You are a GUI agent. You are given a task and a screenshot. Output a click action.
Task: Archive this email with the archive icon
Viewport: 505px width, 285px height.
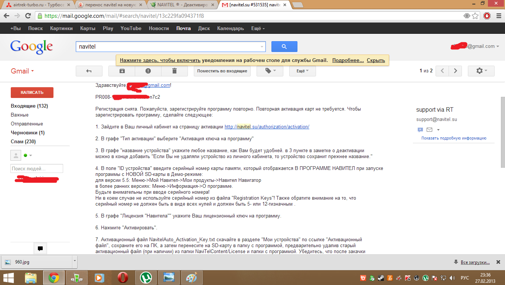[122, 71]
